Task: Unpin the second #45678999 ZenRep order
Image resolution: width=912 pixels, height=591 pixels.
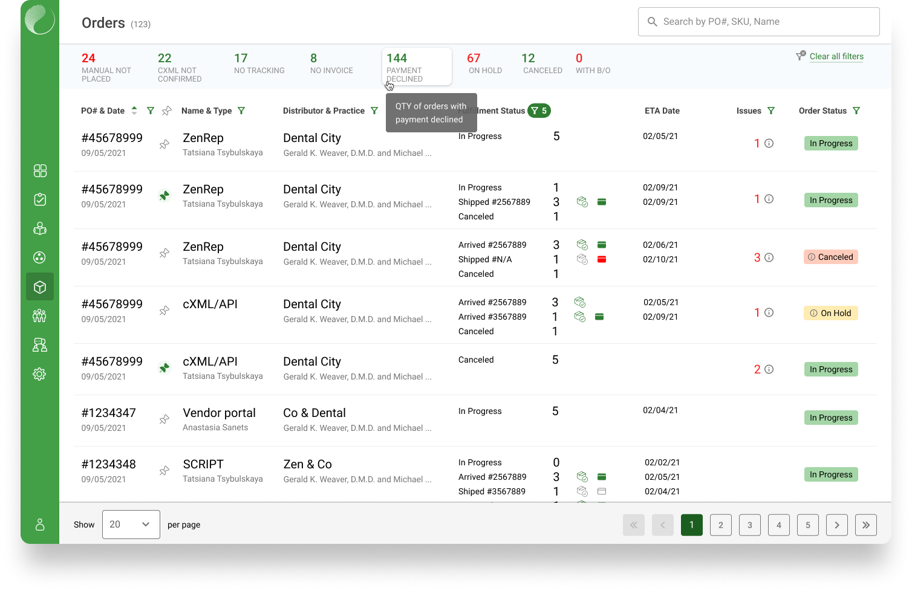Action: (x=164, y=196)
